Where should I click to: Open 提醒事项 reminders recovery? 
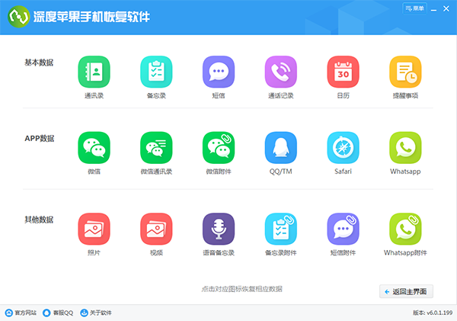pyautogui.click(x=405, y=72)
